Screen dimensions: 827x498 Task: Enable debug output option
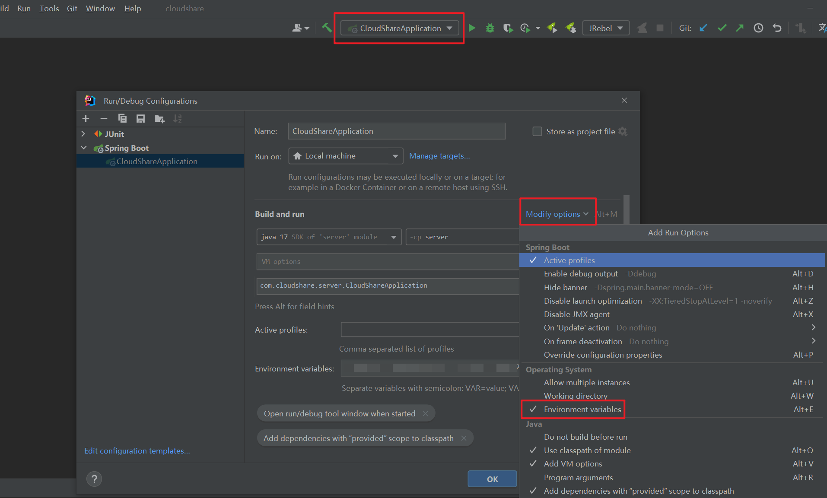[672, 273]
